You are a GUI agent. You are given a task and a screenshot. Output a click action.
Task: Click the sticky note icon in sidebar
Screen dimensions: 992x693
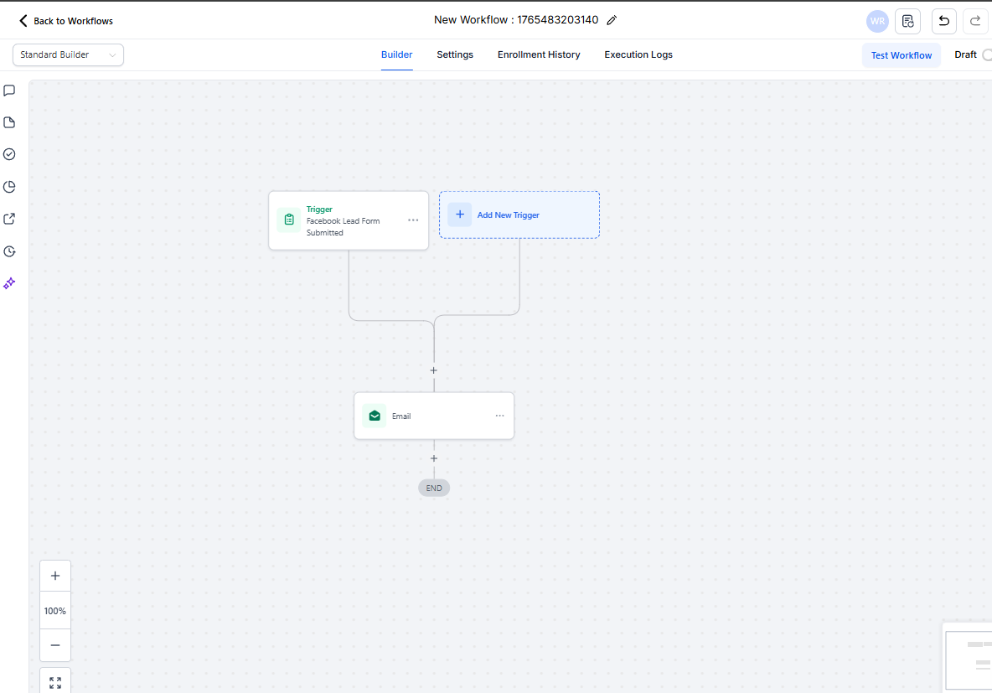pyautogui.click(x=10, y=122)
